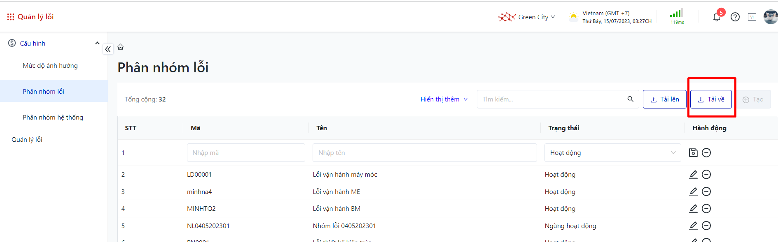Screen dimensions: 778x242
Task: Click the Hành động column header
Action: coord(709,128)
